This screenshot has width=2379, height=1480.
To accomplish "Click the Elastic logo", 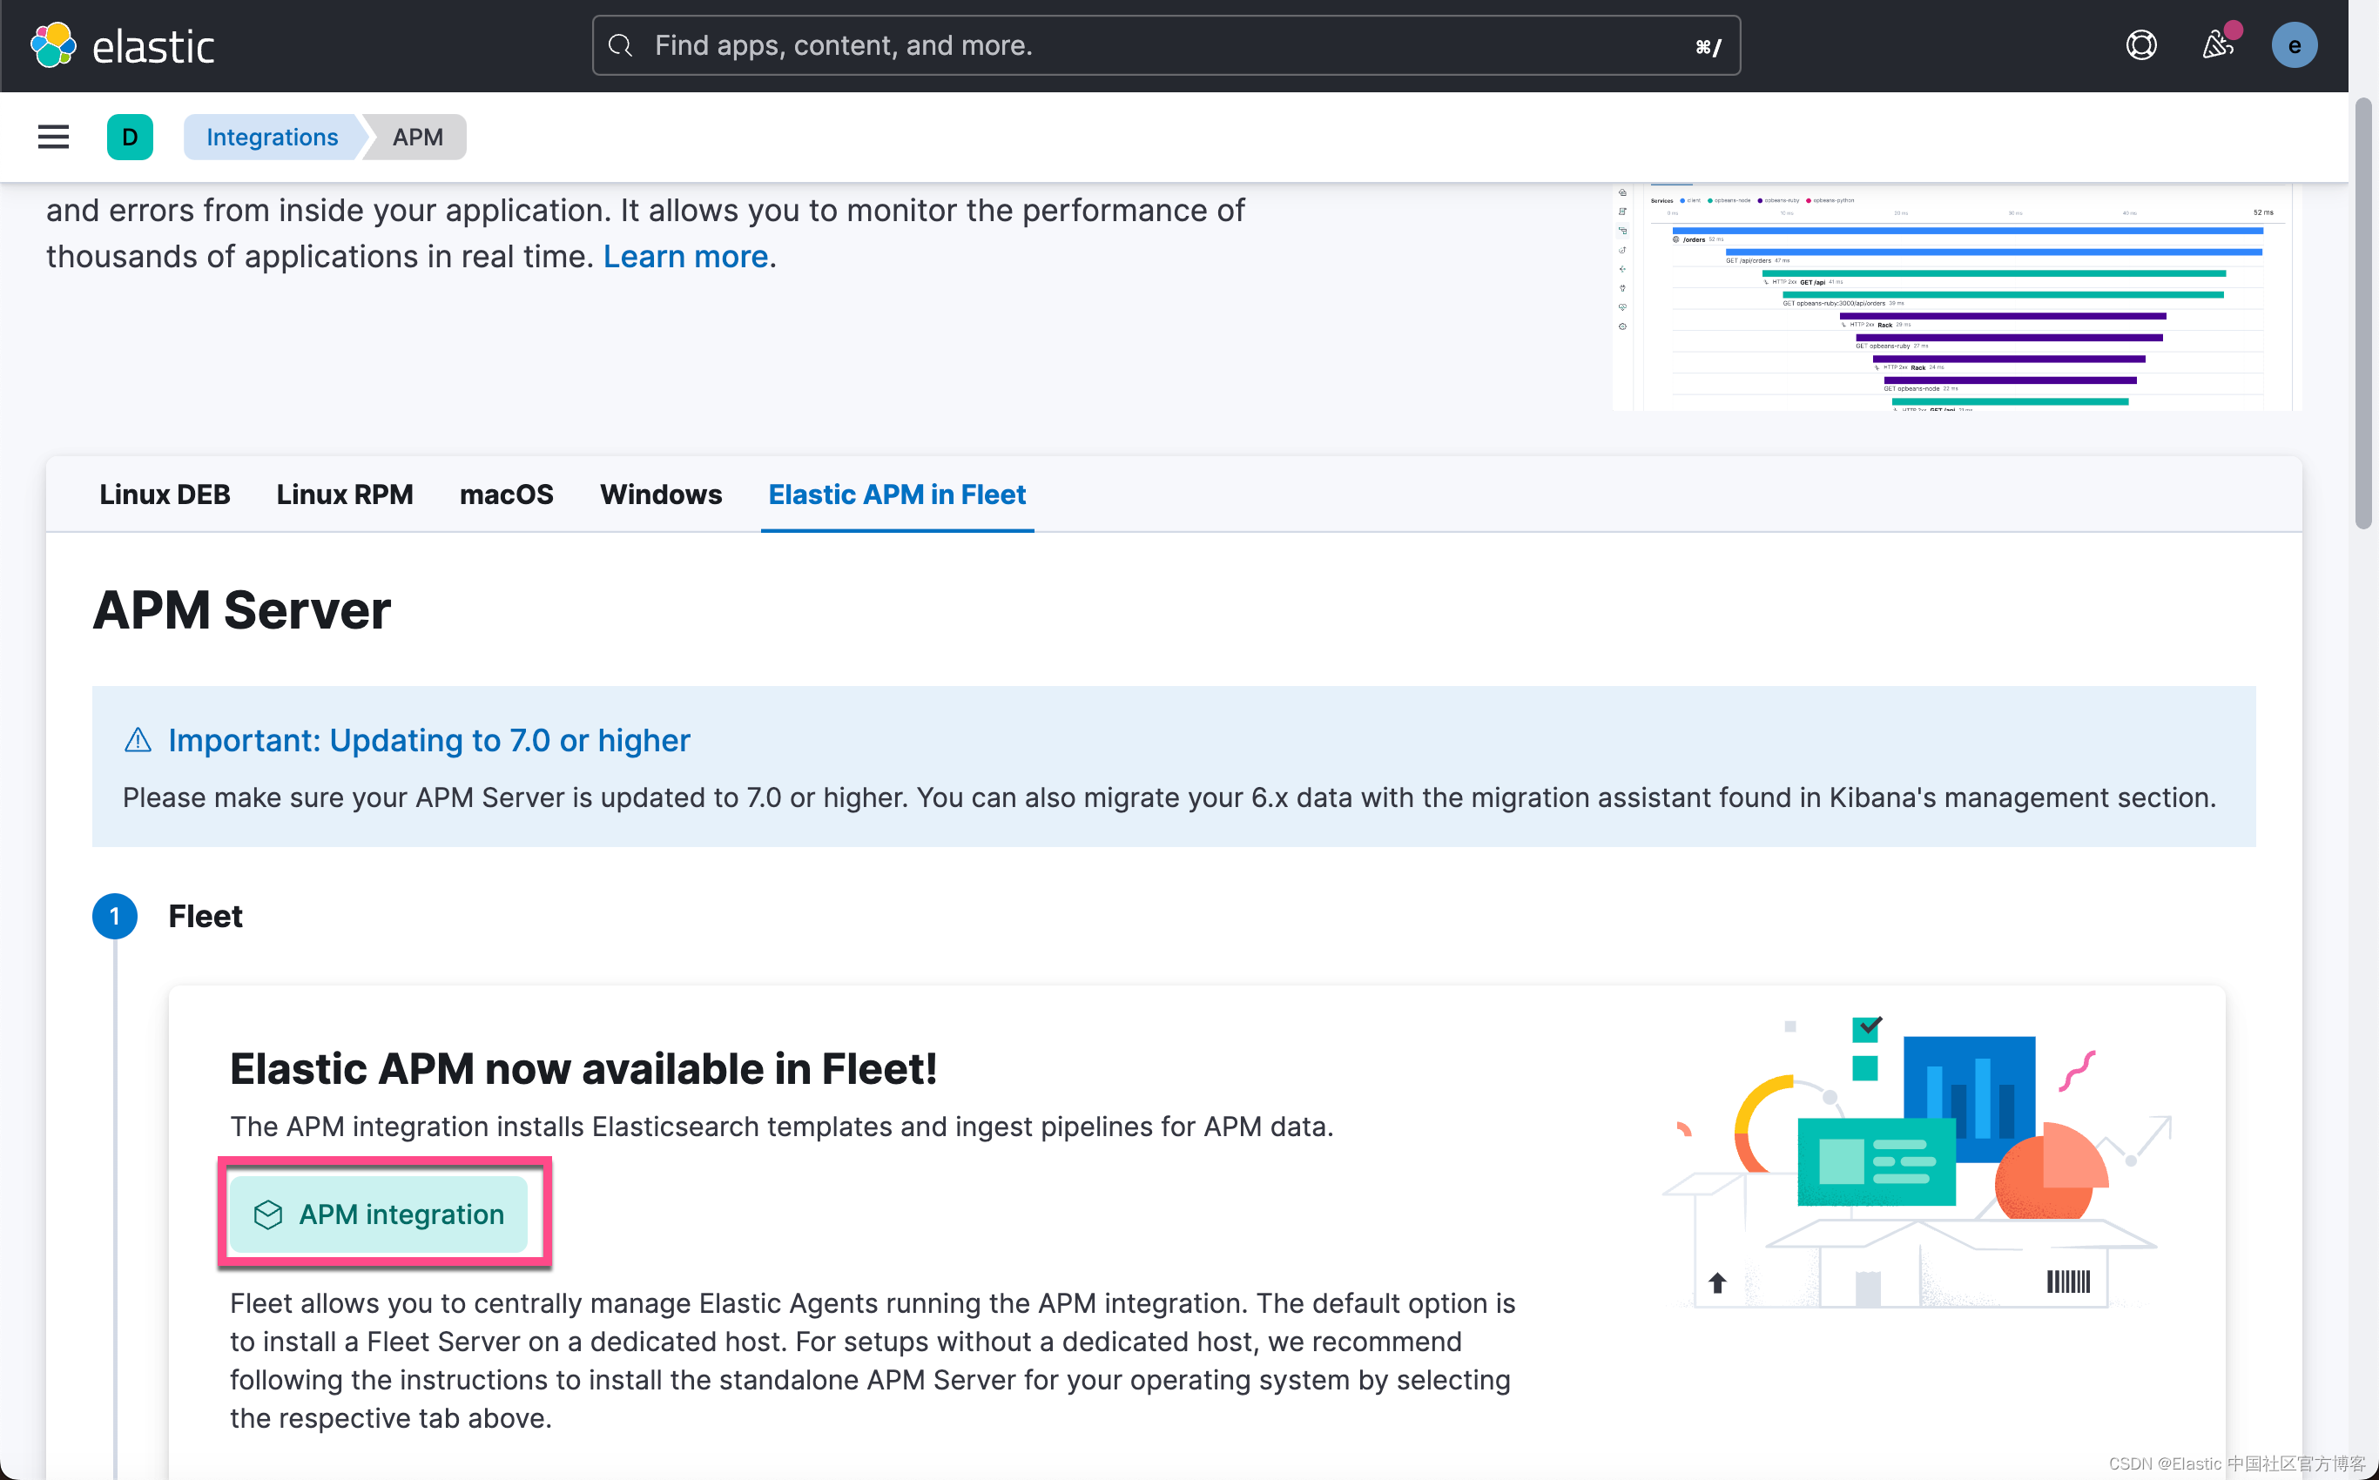I will pos(123,45).
